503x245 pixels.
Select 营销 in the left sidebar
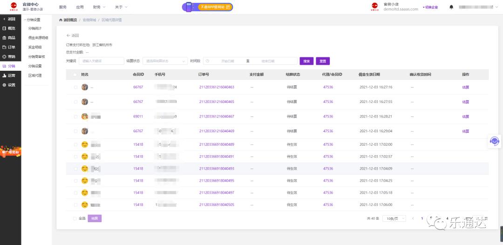[9, 56]
